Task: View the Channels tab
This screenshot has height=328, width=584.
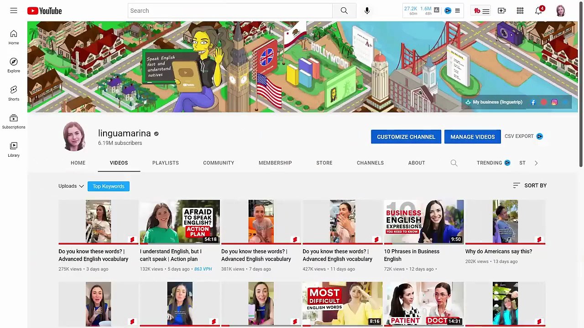Action: (x=370, y=163)
